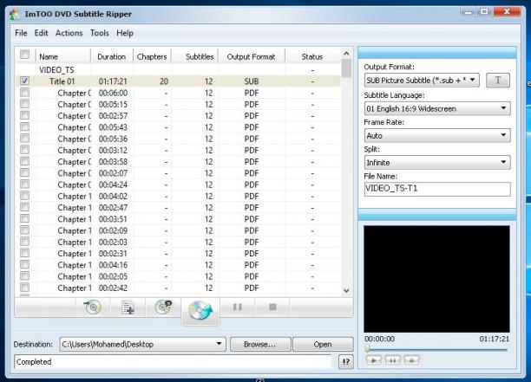Image resolution: width=531 pixels, height=382 pixels.
Task: Sort by the Name column header
Action: coord(63,57)
